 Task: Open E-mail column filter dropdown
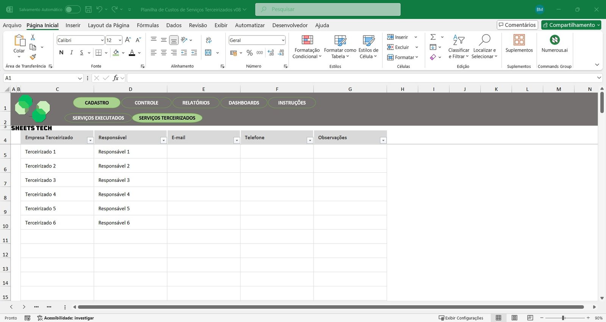[x=237, y=141]
